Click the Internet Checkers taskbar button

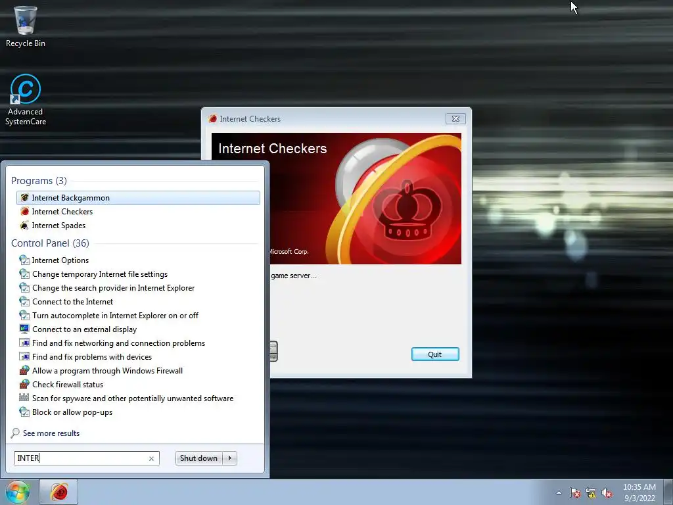point(58,492)
